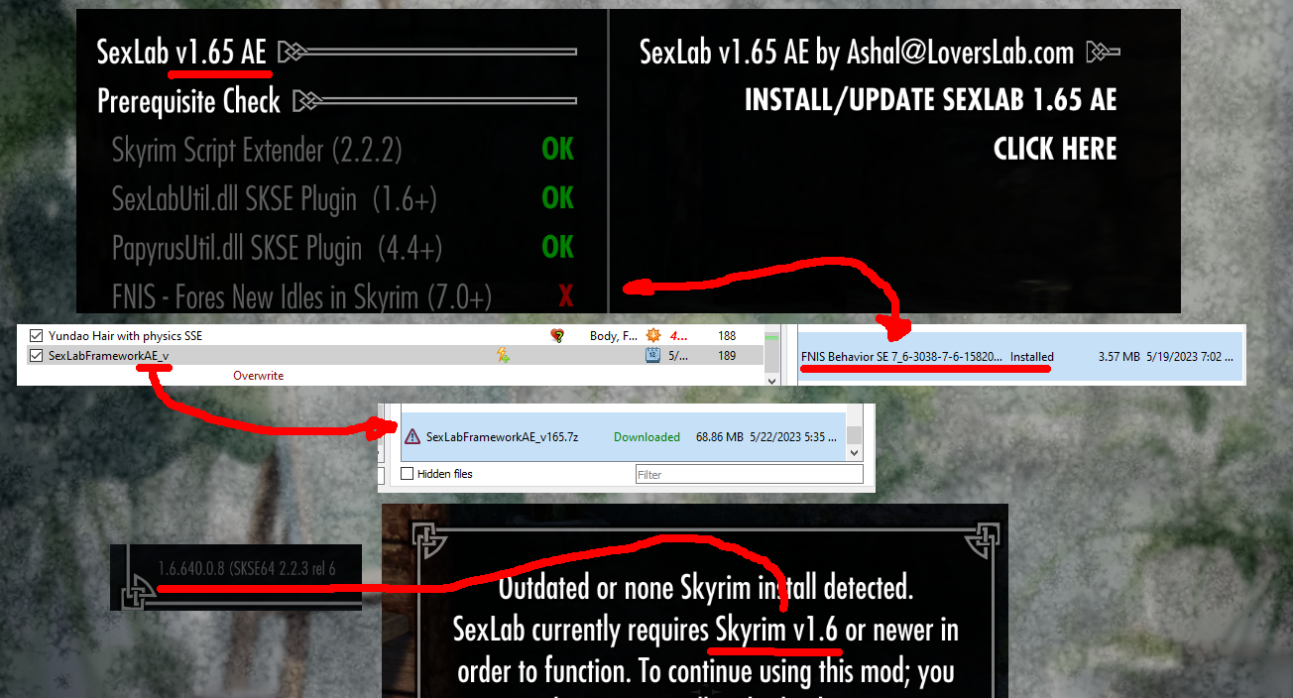1293x698 pixels.
Task: Click the endorsement heart icon for Yundao Hair
Action: tap(557, 335)
